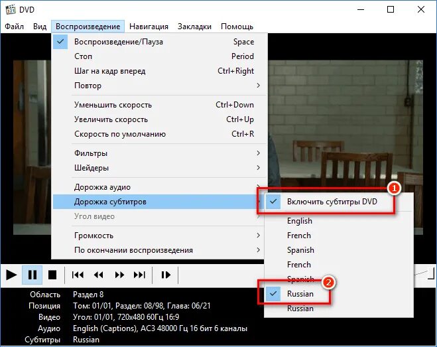Screen dimensions: 437x347
Task: Click the fast-forward (increase speed) icon
Action: [x=119, y=275]
